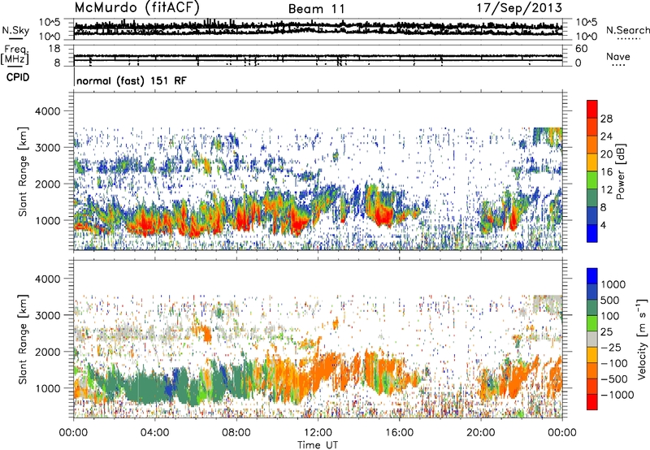Click the 17/Sep/2013 date label
Screen dimensions: 650x450
[519, 8]
